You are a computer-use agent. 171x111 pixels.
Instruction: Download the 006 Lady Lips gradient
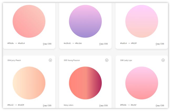(163, 60)
